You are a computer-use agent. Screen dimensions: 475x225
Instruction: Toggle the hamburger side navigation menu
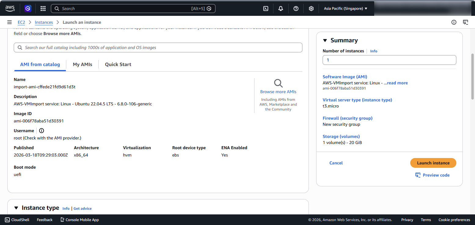click(9, 22)
